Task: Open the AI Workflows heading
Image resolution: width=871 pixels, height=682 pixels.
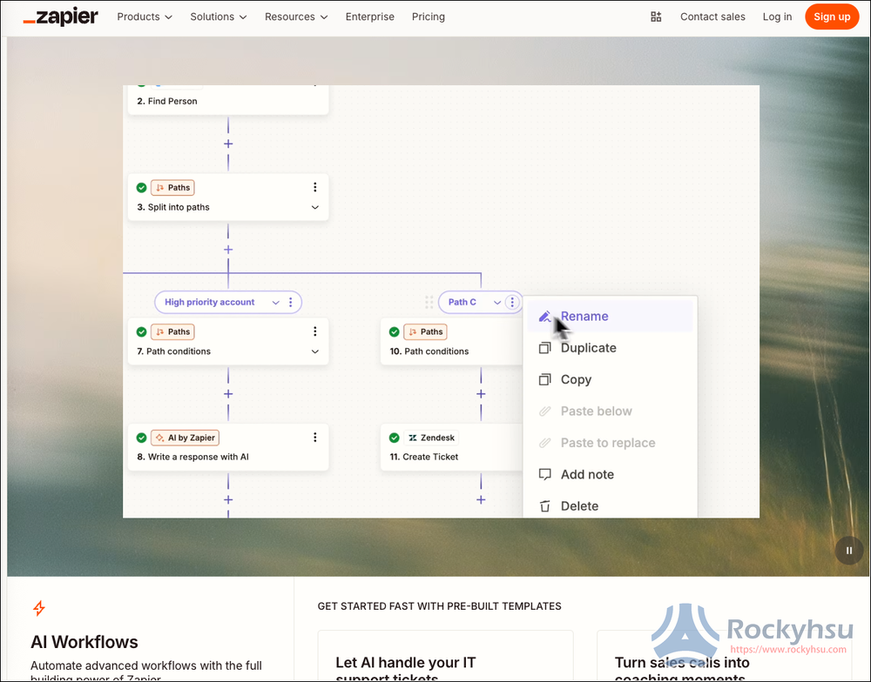Action: 84,642
